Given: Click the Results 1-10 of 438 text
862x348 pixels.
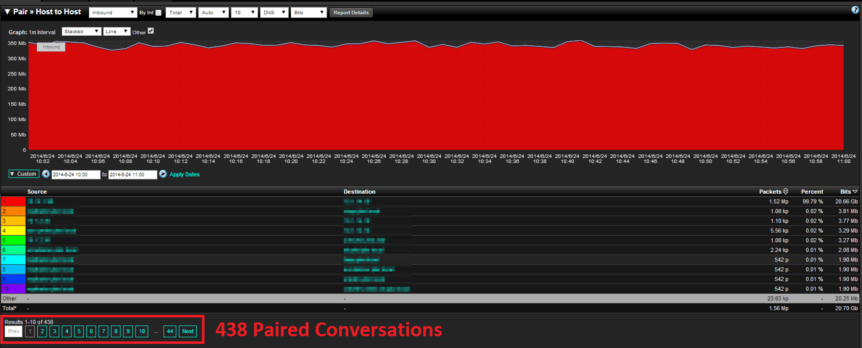Looking at the screenshot, I should tap(29, 322).
